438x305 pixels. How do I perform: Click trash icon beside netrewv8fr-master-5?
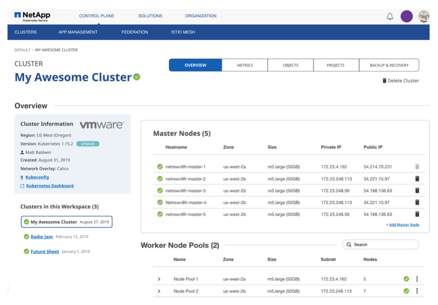417,214
